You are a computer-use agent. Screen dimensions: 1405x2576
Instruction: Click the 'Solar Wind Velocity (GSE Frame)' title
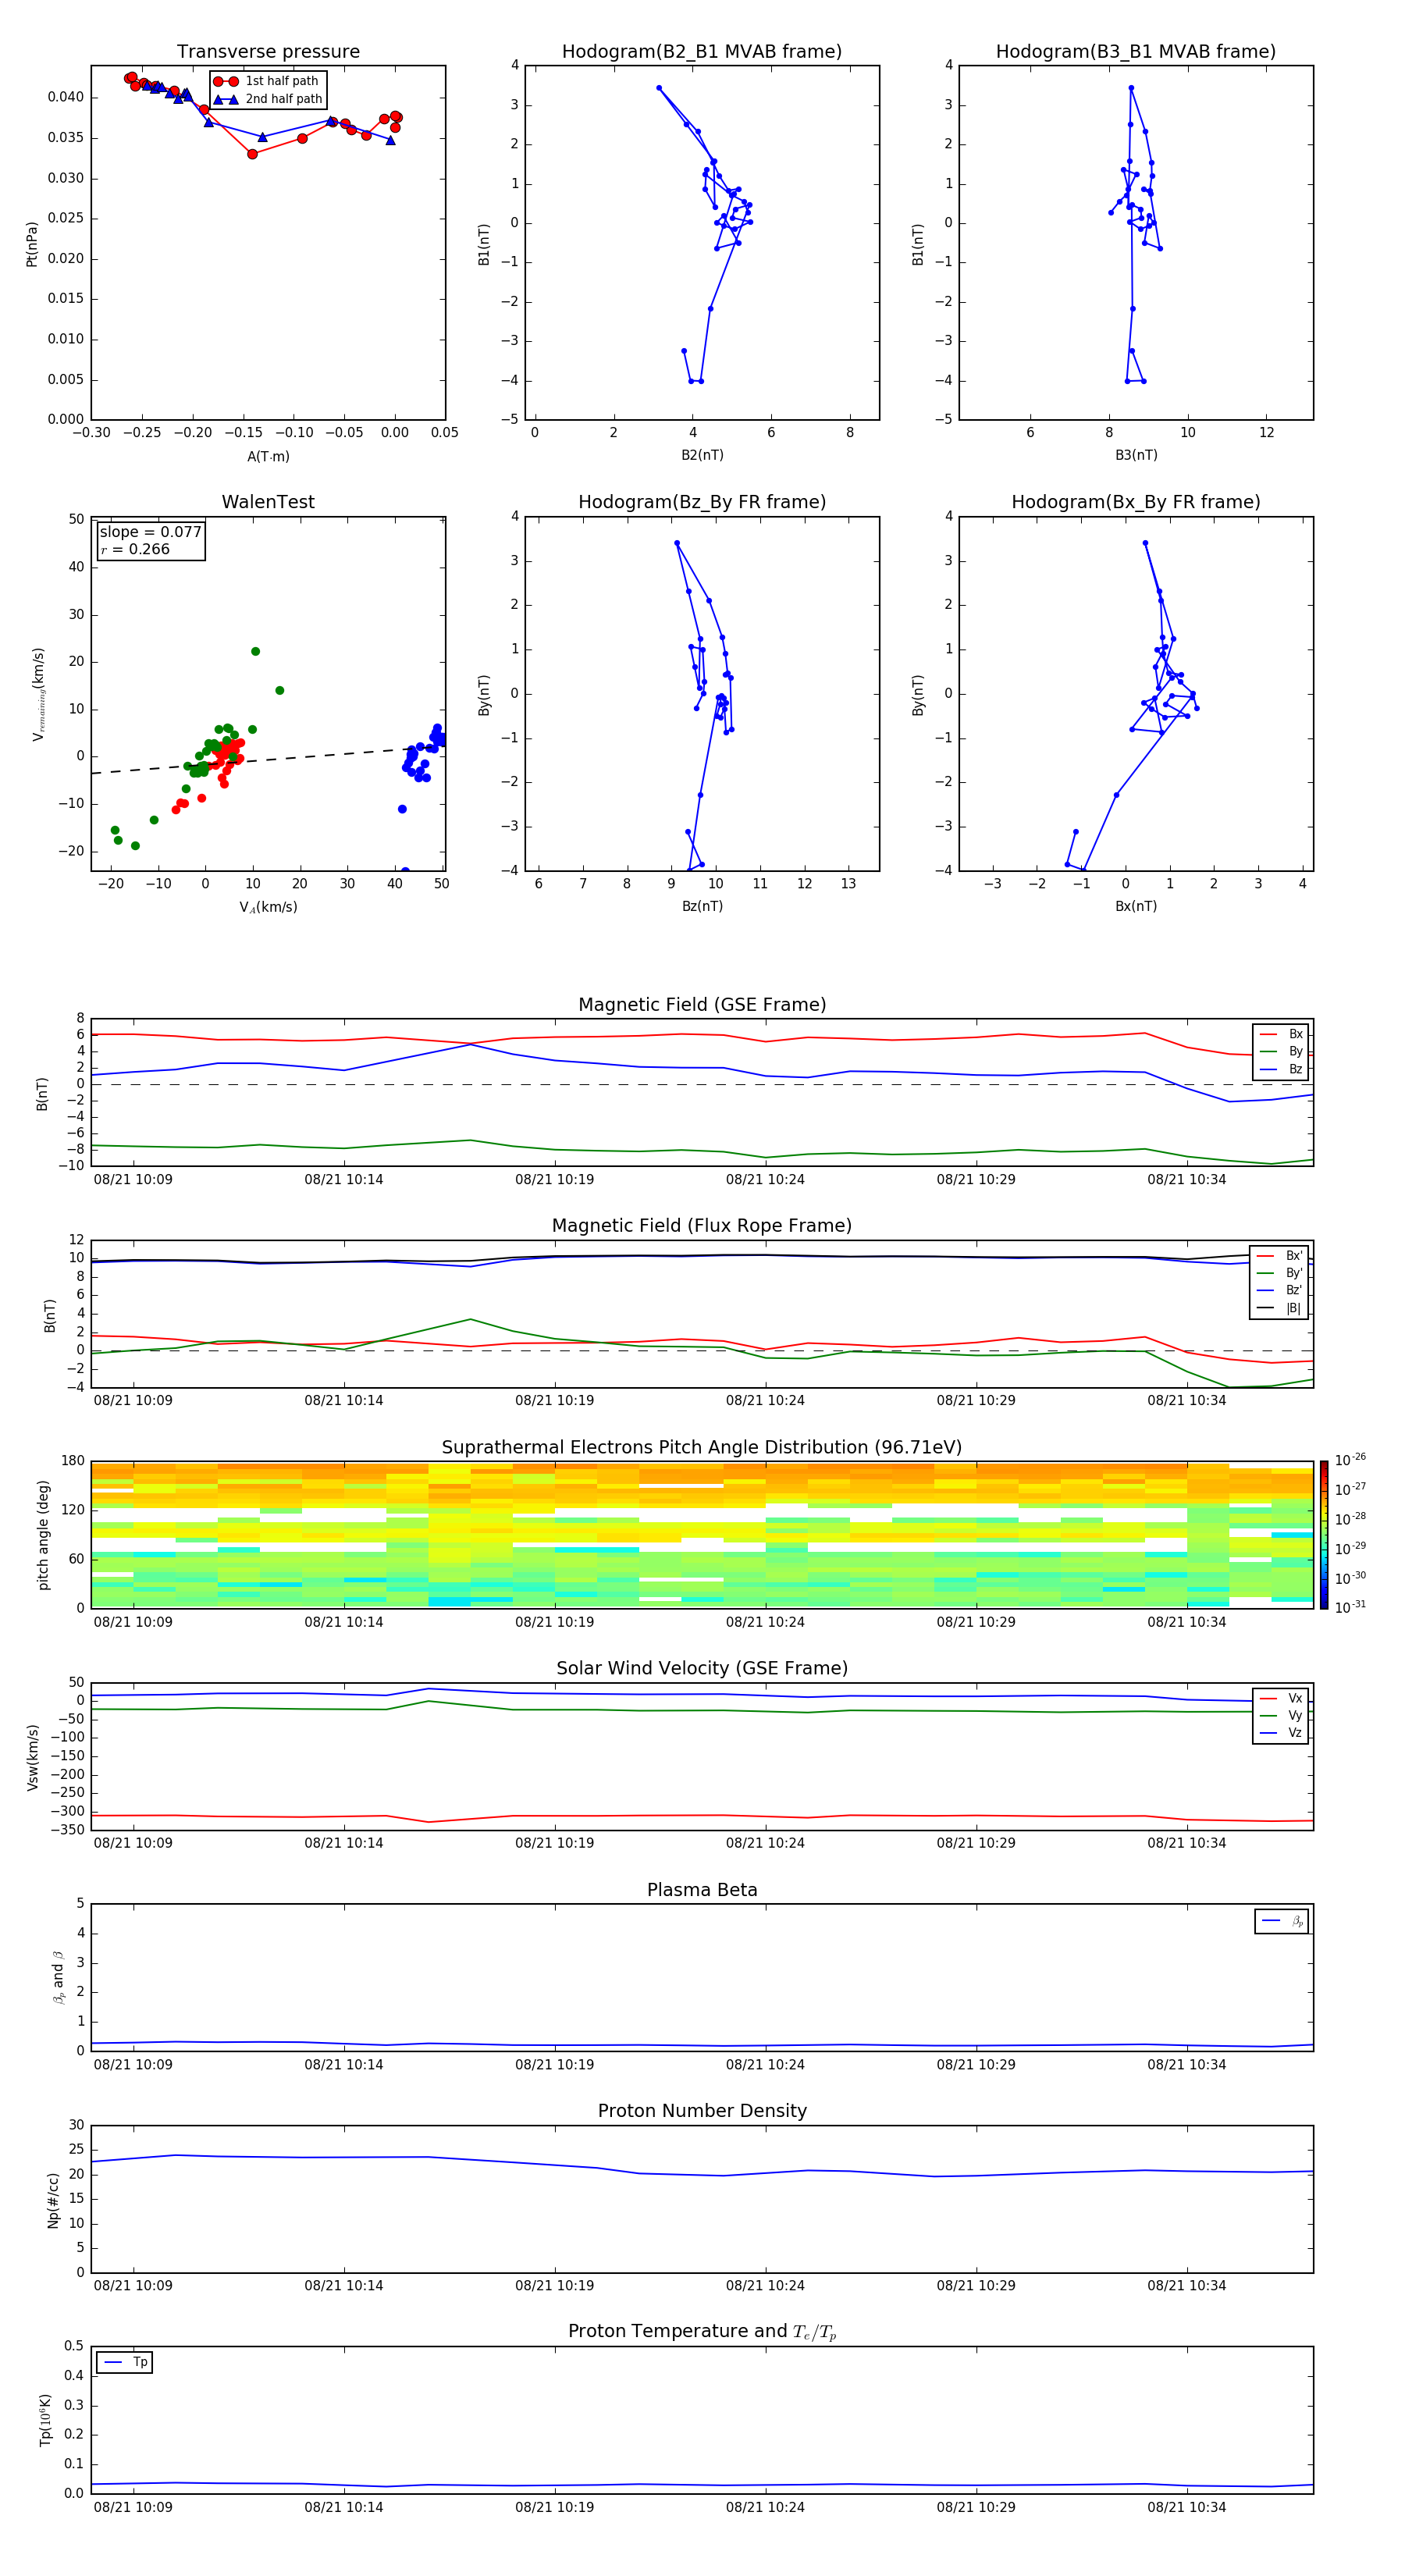click(702, 1668)
